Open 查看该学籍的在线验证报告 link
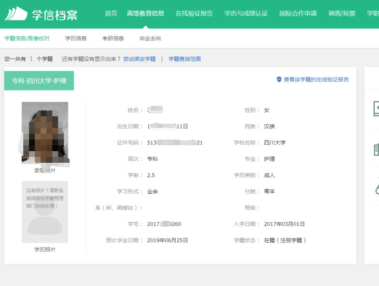 (316, 80)
